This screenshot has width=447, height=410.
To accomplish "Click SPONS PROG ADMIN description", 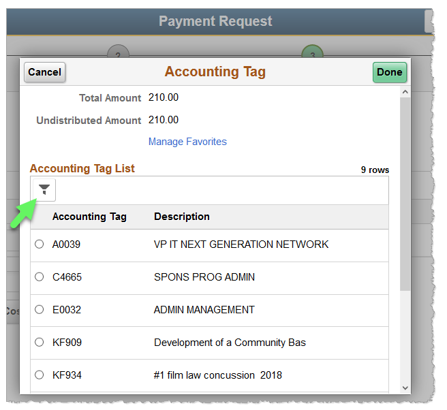I will (x=204, y=277).
